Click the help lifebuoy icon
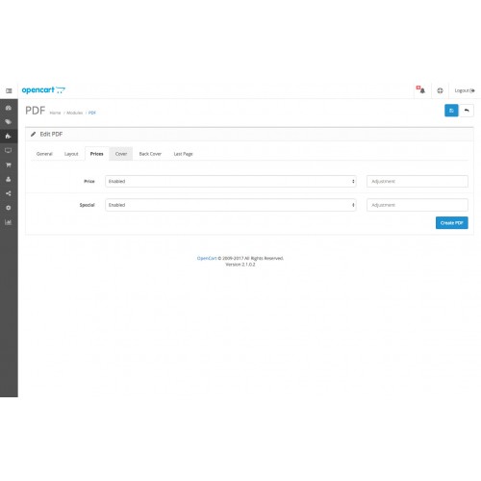 pos(440,90)
